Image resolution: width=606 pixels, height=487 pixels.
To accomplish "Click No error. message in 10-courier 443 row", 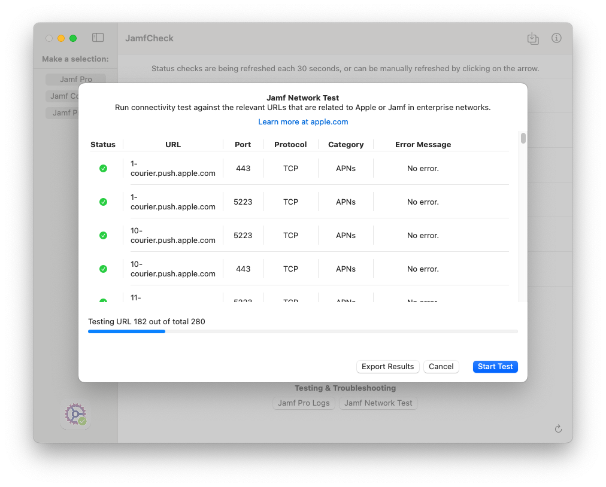I will pos(423,269).
